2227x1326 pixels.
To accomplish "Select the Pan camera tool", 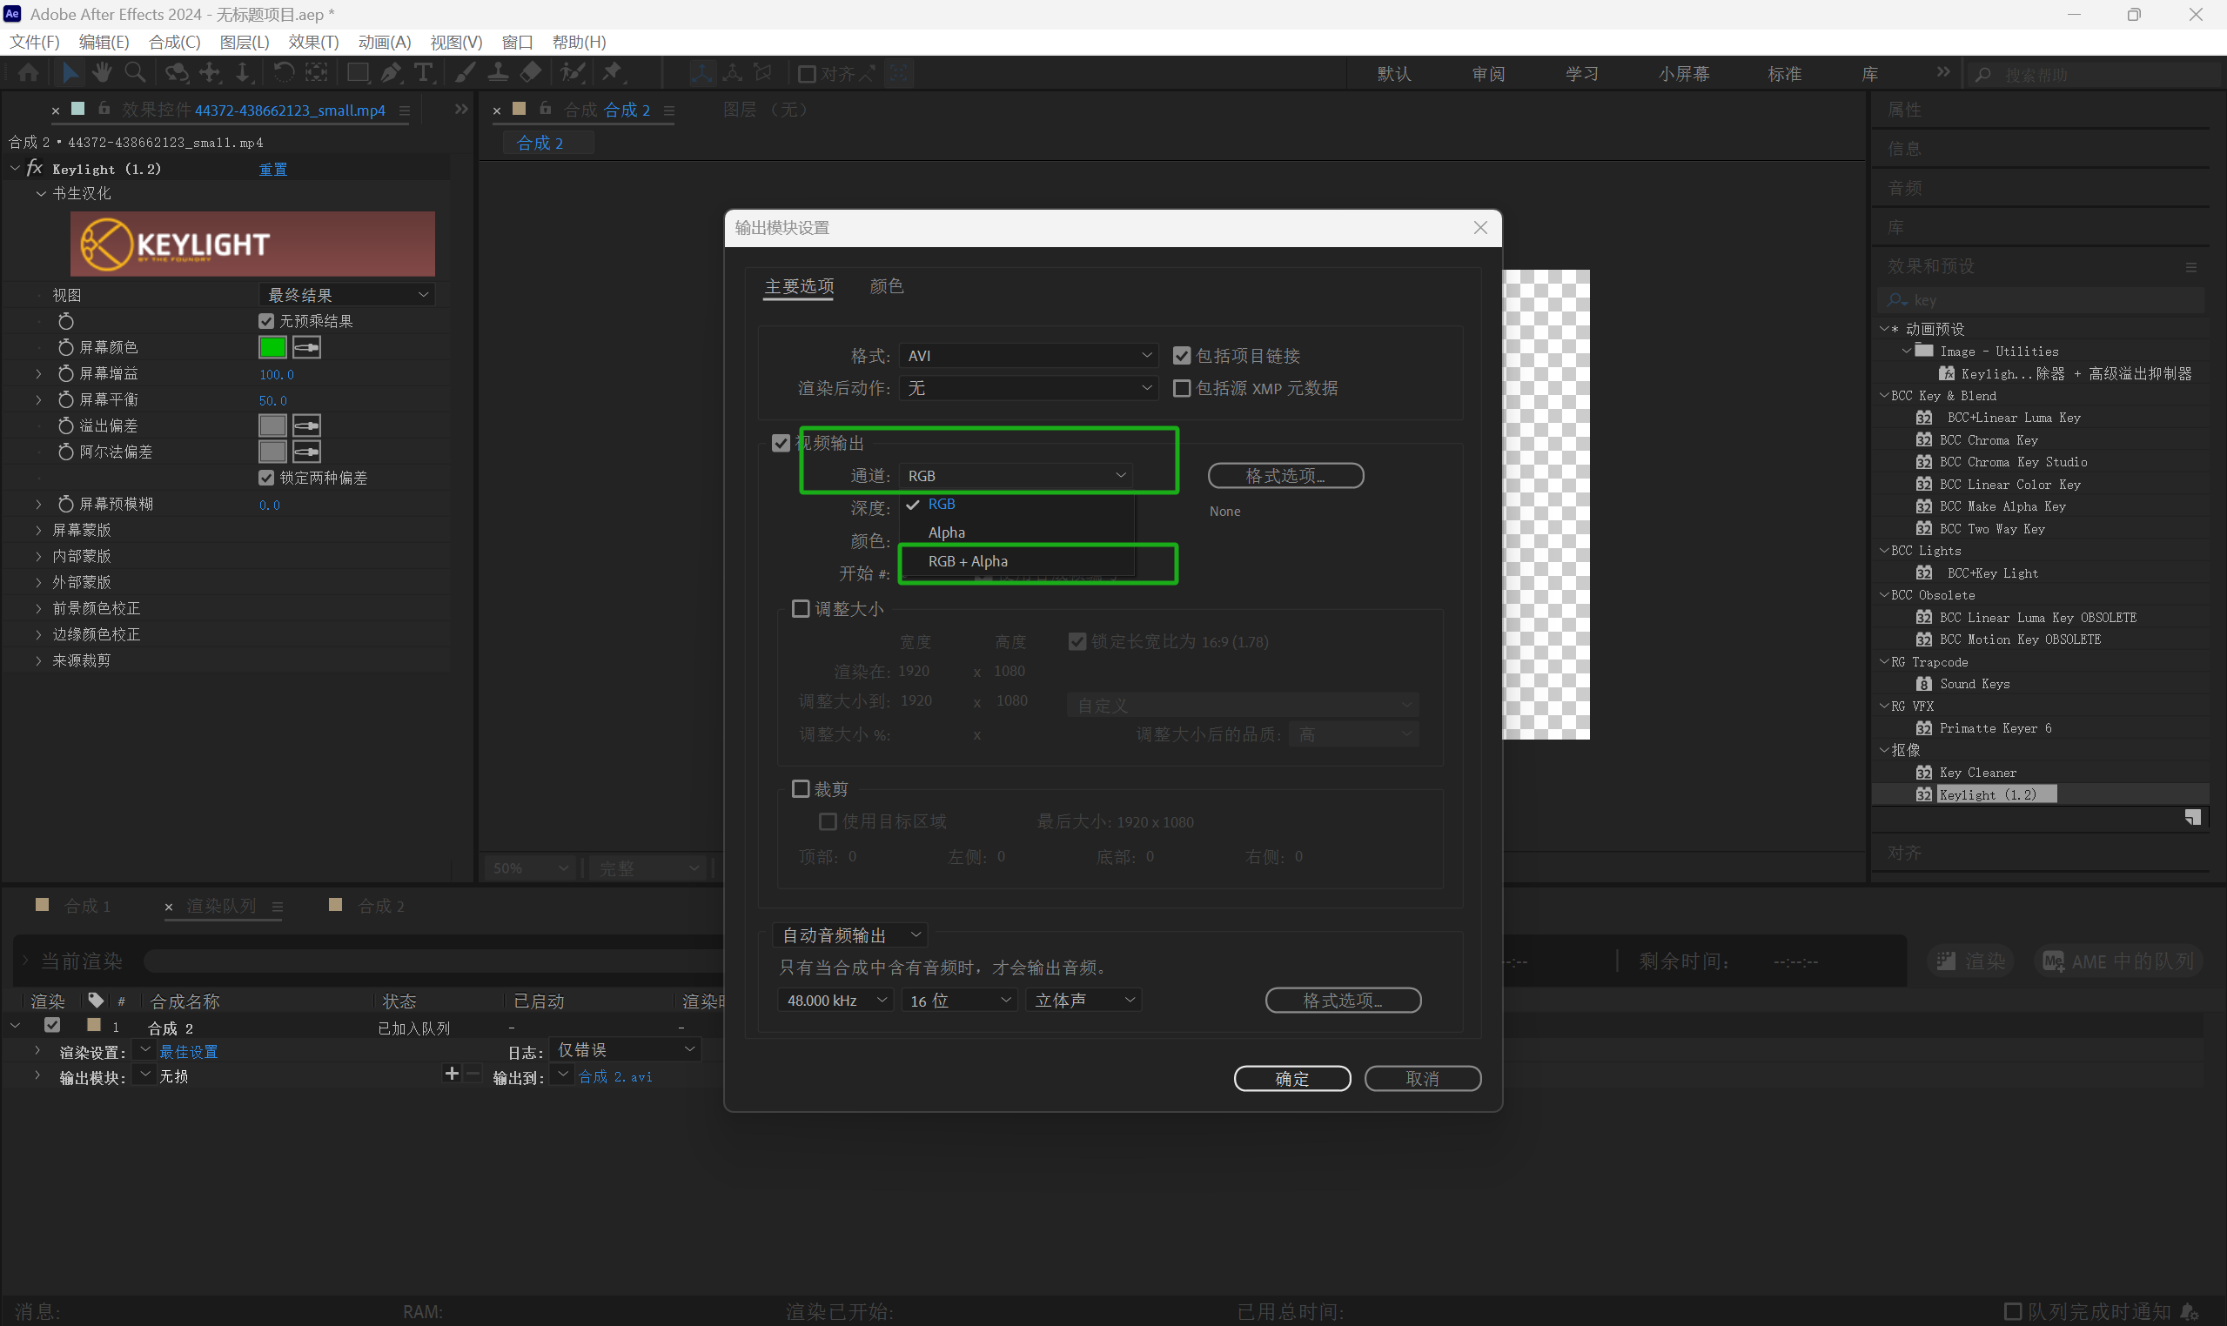I will pyautogui.click(x=210, y=73).
